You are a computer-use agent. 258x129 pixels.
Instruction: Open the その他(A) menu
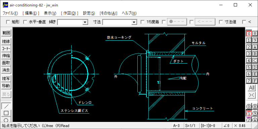coord(109,13)
